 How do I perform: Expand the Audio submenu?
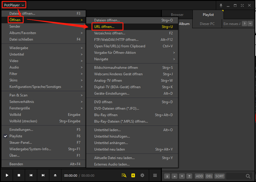pos(43,67)
